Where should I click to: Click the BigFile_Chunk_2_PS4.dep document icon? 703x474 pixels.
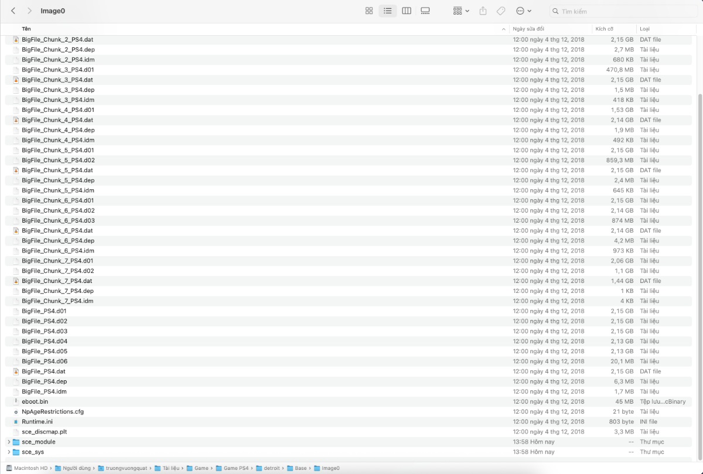pos(16,50)
